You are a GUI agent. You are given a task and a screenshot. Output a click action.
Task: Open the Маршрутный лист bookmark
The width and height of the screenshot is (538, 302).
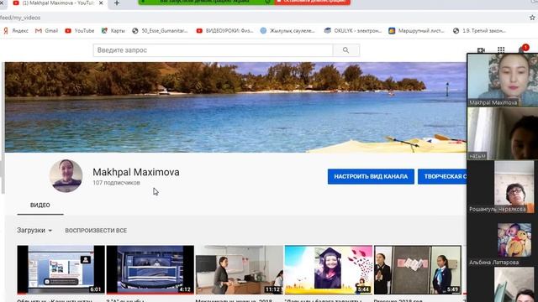tap(416, 31)
